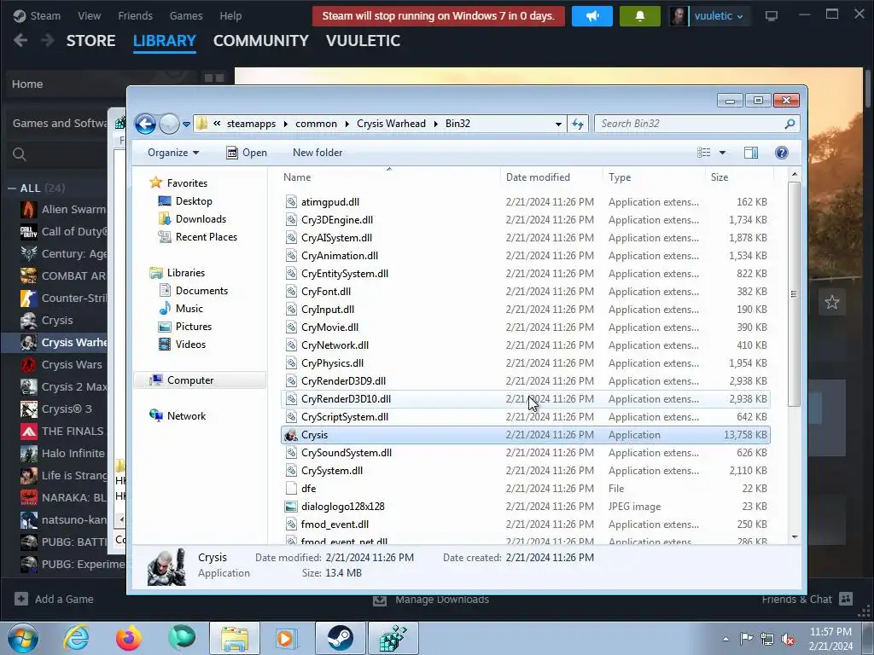Image resolution: width=874 pixels, height=655 pixels.
Task: Open Internet Explorer from taskbar
Action: coord(76,638)
